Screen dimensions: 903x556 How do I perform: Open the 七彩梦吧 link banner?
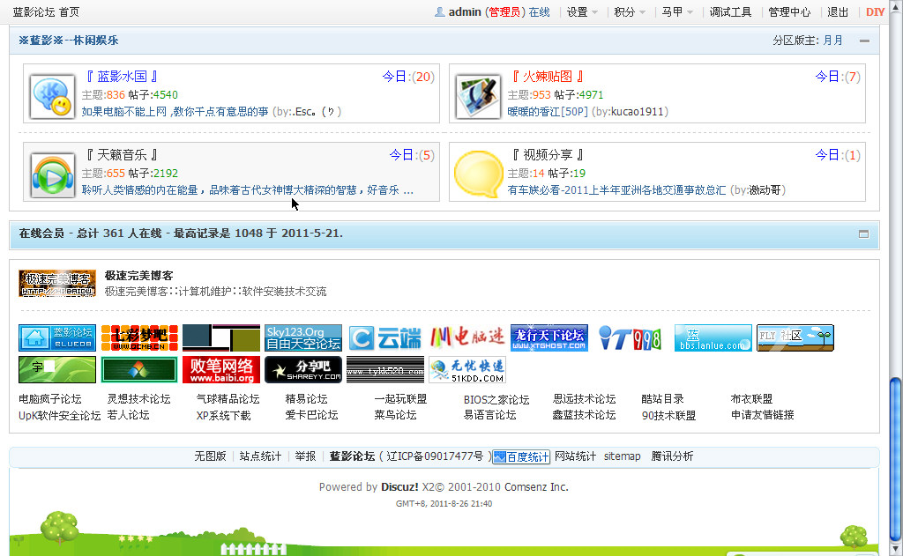pos(139,337)
